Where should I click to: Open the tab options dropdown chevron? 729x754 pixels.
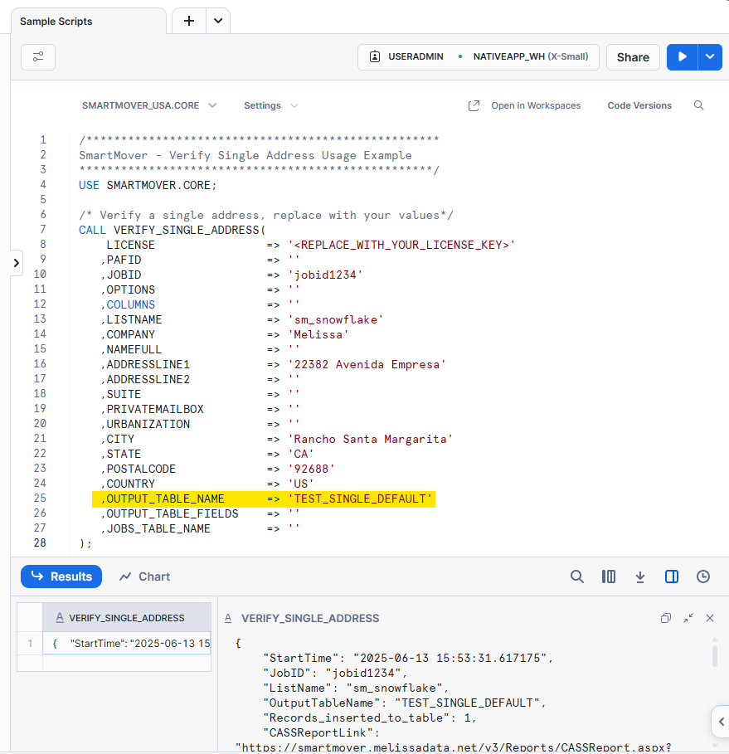click(x=218, y=21)
